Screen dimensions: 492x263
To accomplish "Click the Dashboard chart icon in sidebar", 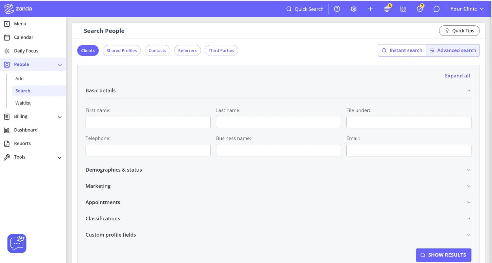I will click(7, 130).
